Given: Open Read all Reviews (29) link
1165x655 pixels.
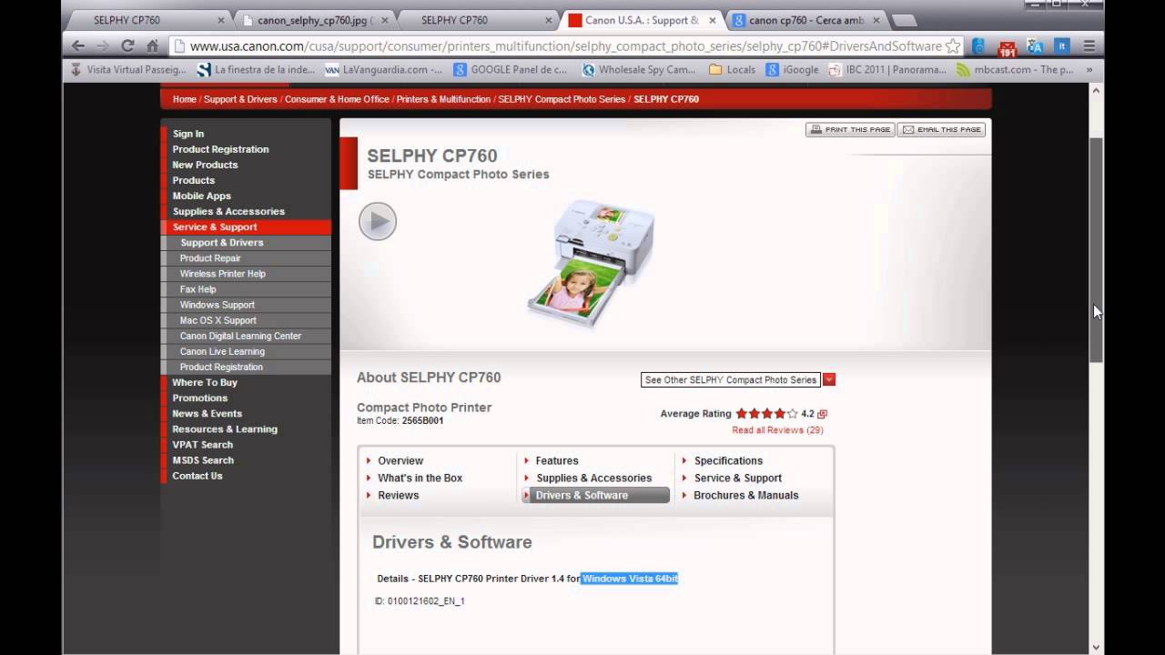Looking at the screenshot, I should coord(777,430).
